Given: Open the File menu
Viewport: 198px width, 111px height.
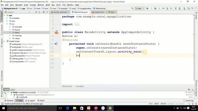Looking at the screenshot, I should (x=2, y=5).
